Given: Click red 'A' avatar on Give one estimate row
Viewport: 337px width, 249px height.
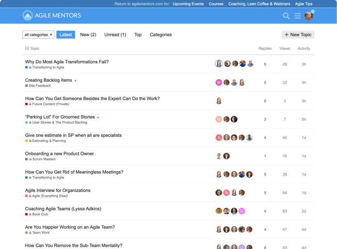Looking at the screenshot, I should pyautogui.click(x=219, y=137).
